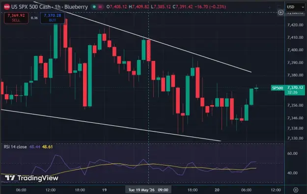Click the 60.00 RSI scale label
Screen dimensions: 307x194
[292, 153]
